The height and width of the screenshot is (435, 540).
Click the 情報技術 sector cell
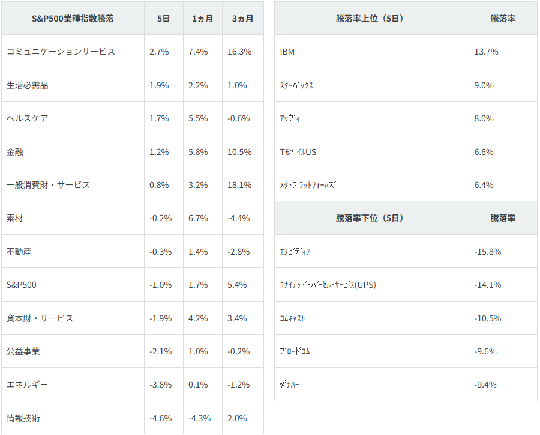pyautogui.click(x=23, y=418)
